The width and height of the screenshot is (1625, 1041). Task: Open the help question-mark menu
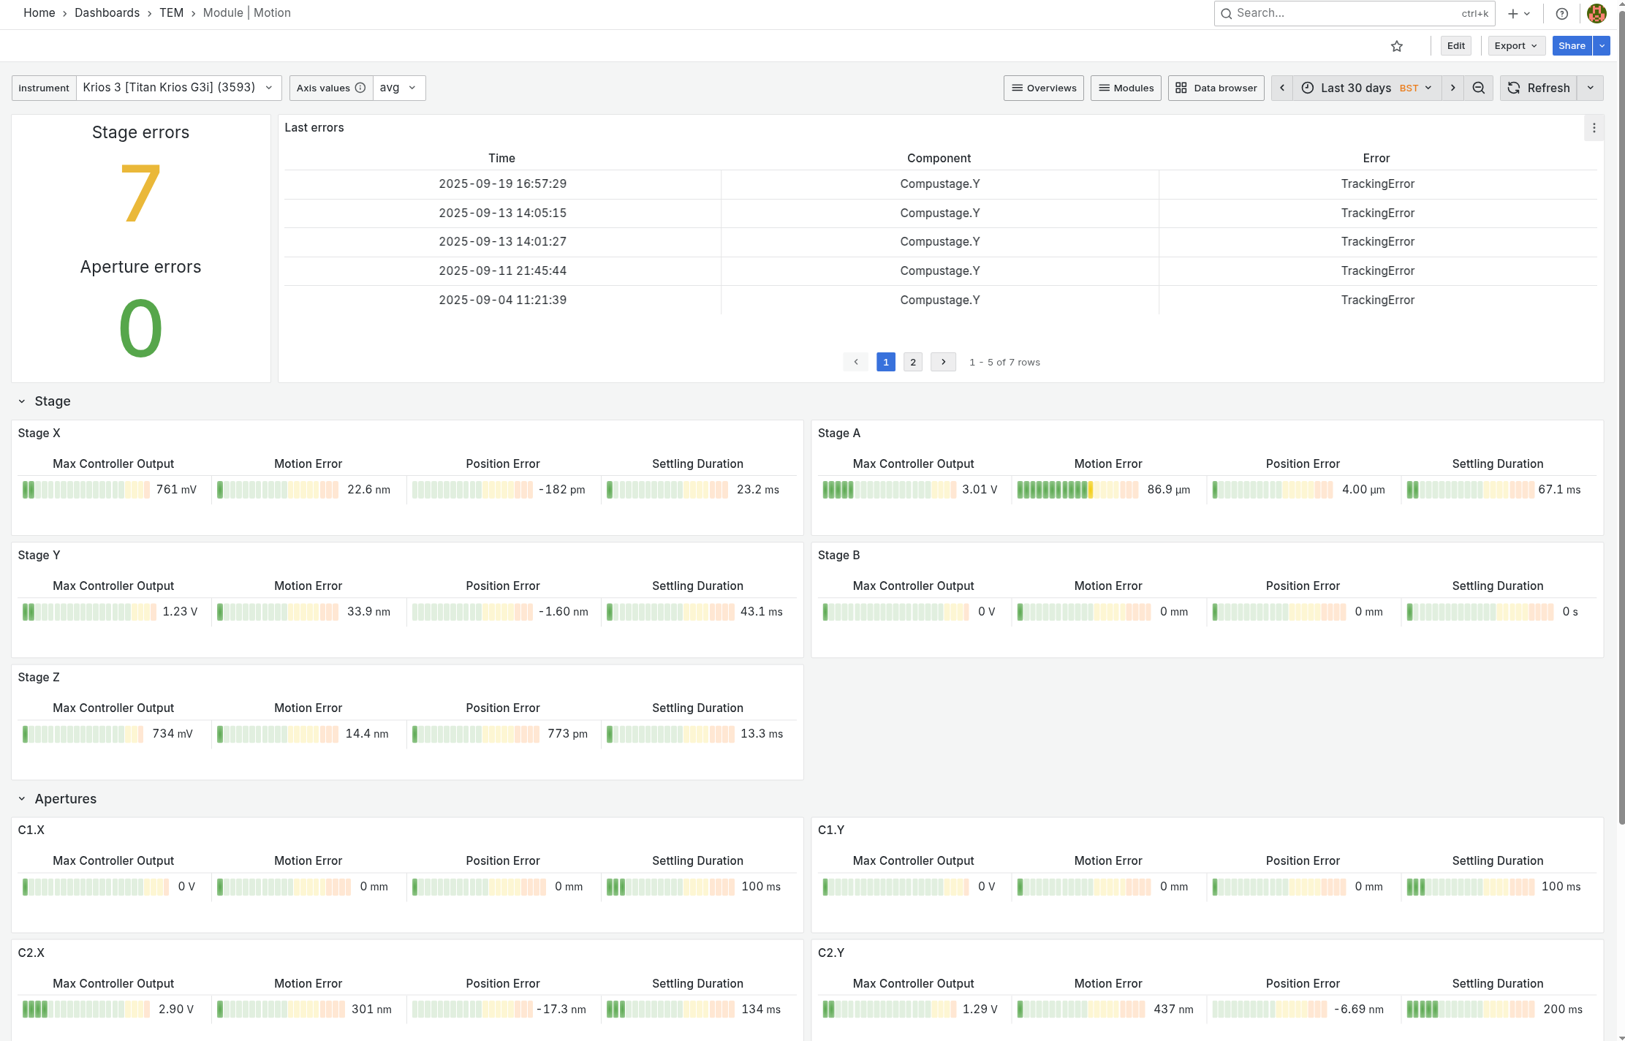point(1562,13)
